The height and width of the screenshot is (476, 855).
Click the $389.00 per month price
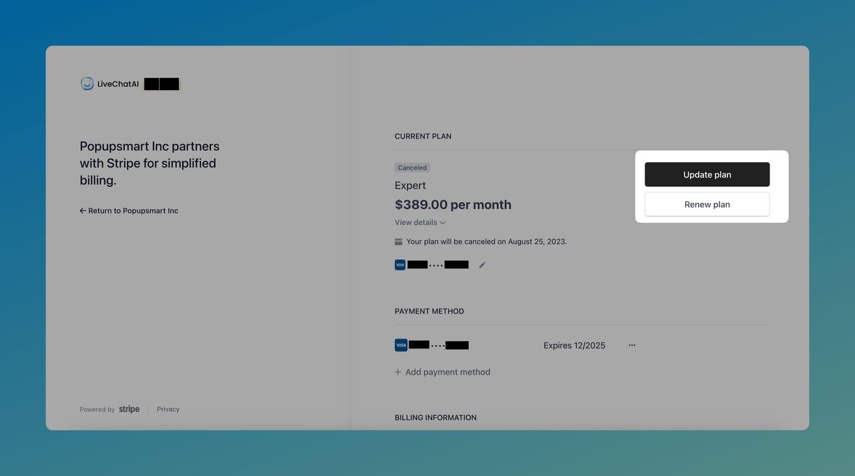click(453, 204)
